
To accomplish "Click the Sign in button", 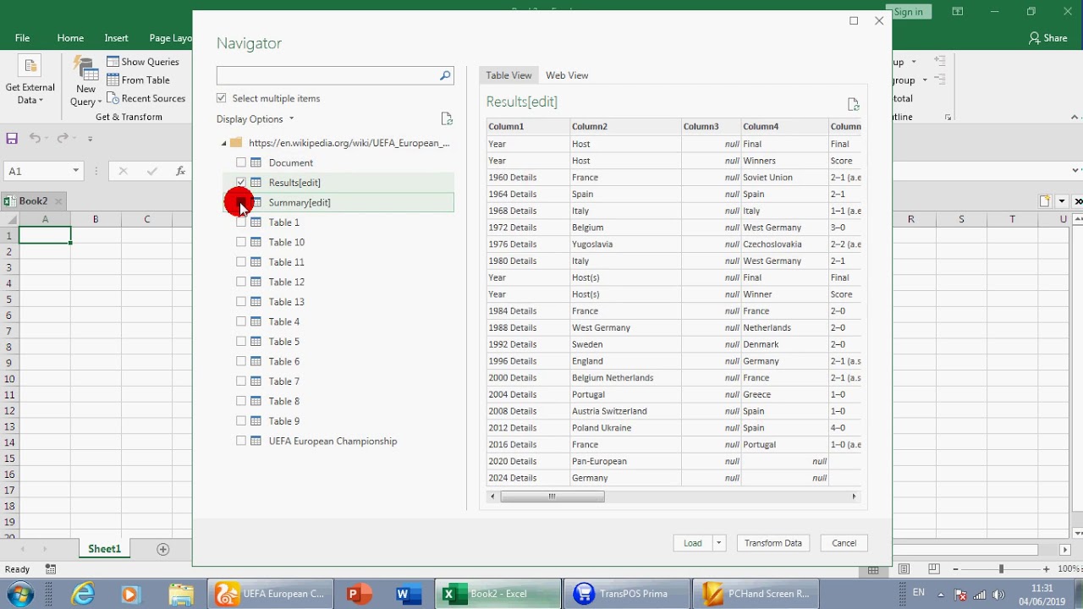I will [908, 12].
